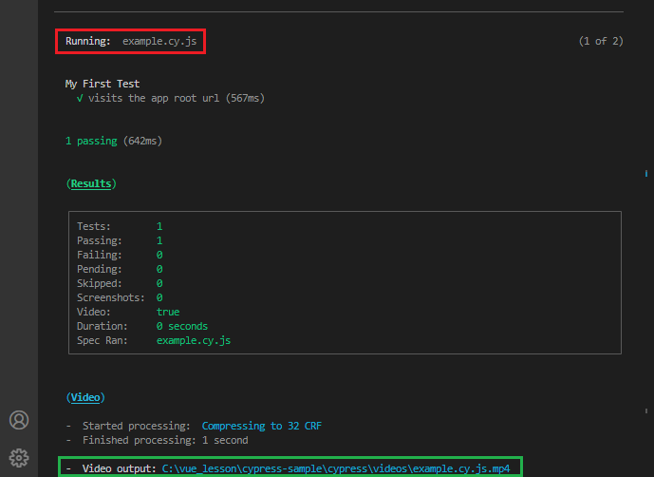
Task: Click the green checkmark beside the test
Action: pyautogui.click(x=80, y=98)
